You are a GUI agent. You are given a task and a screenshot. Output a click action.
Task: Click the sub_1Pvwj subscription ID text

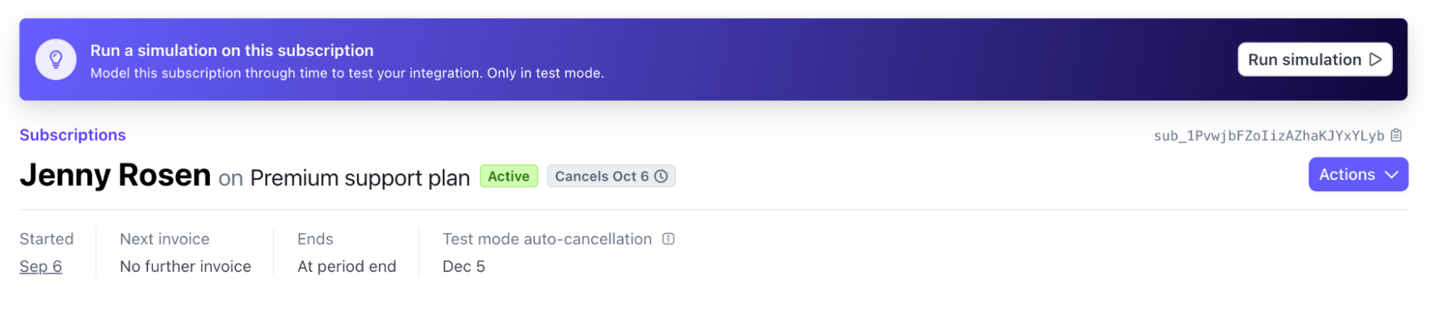(1269, 136)
